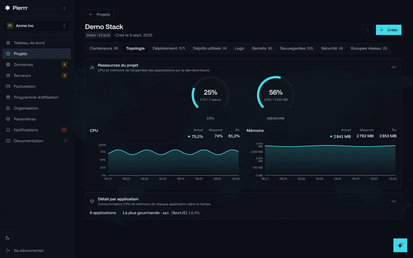Collapse the Ressources du projet section
The width and height of the screenshot is (413, 258).
point(394,67)
